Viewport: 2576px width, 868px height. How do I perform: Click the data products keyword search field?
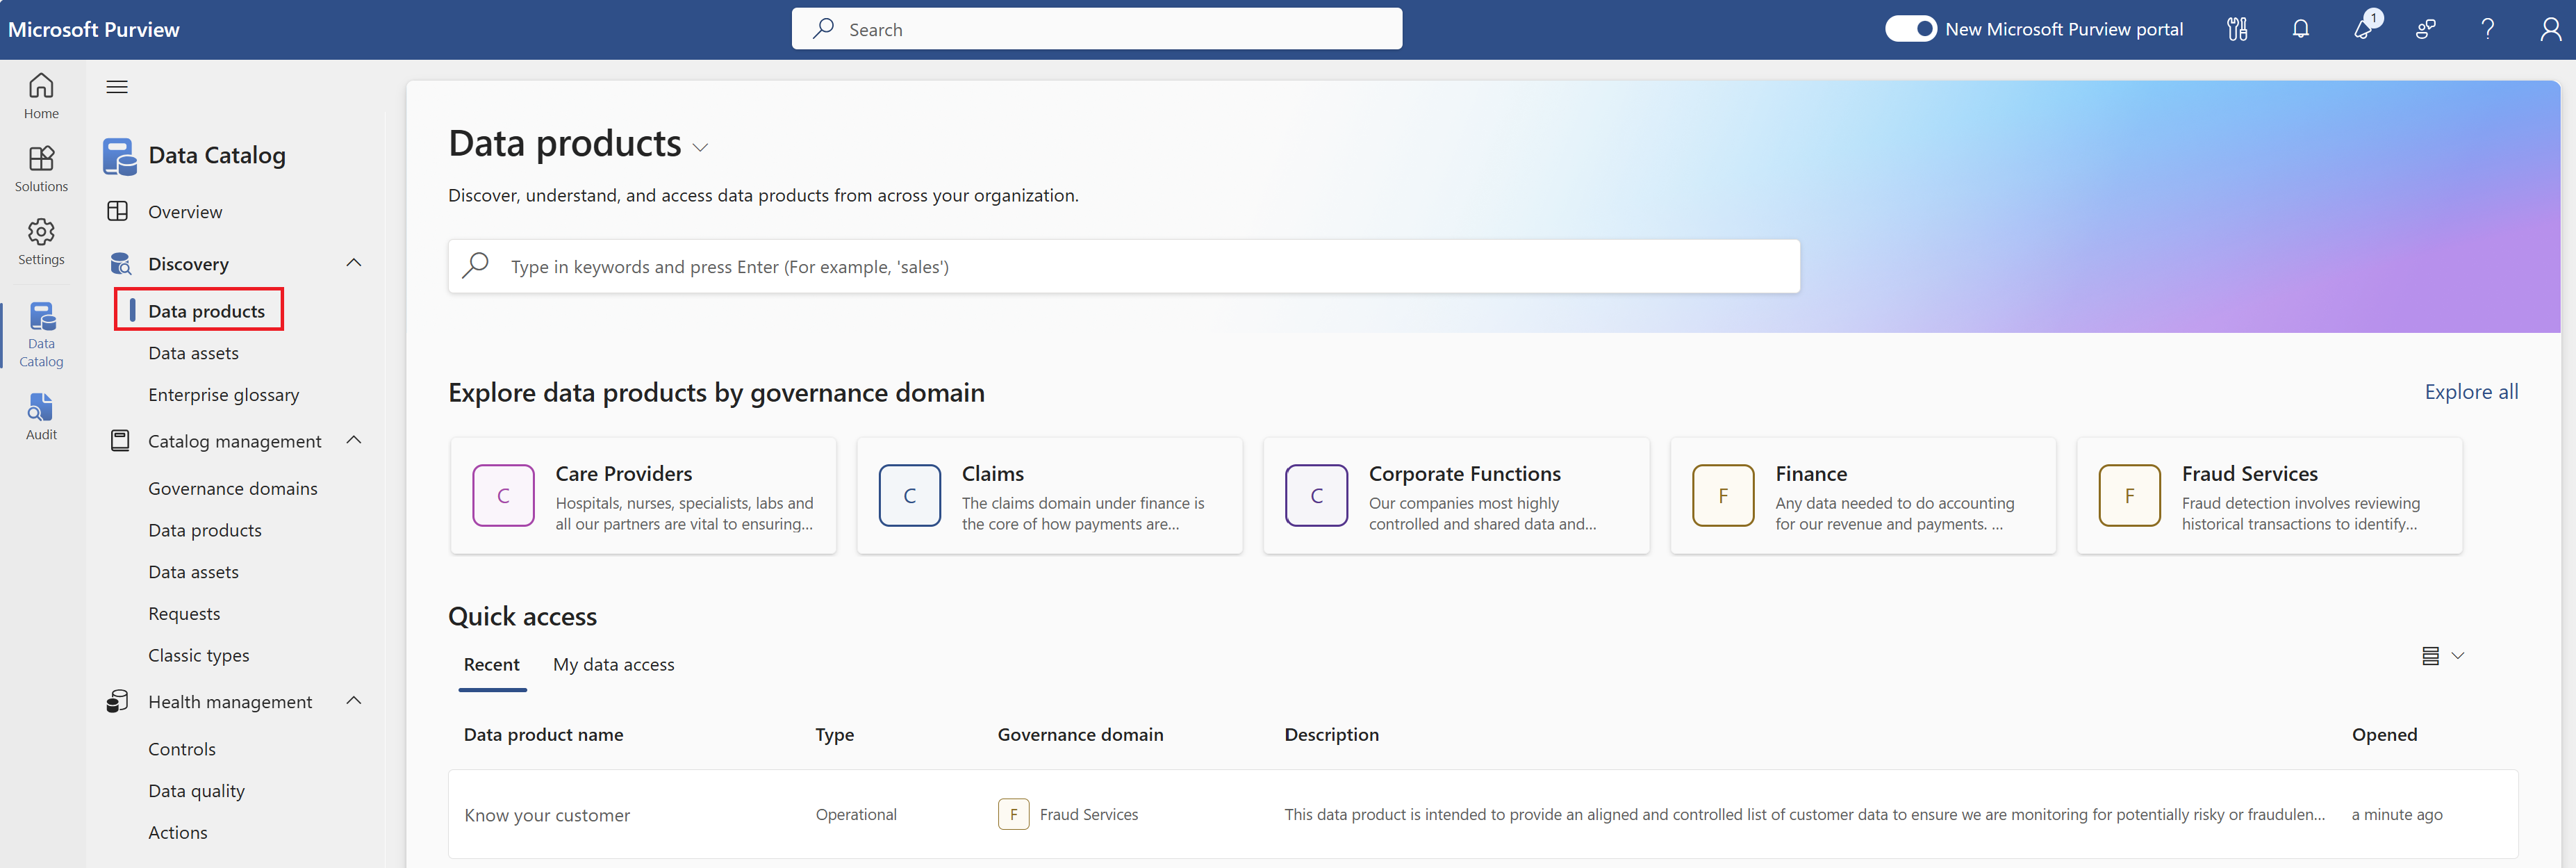(x=1123, y=267)
